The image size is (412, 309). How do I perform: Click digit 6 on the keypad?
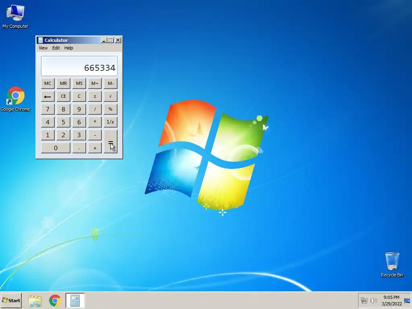(79, 122)
